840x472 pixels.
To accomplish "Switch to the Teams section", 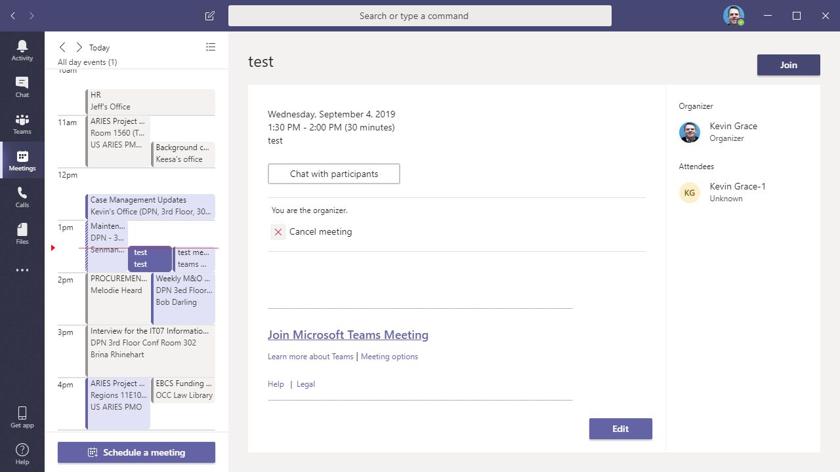I will click(22, 122).
